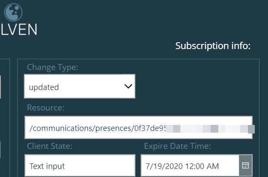Click the LVEN brand wordmark
Viewport: 268px width, 177px height.
(x=19, y=30)
